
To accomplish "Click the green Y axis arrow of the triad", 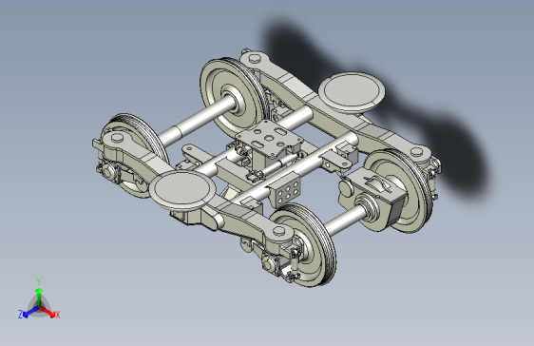I will pyautogui.click(x=39, y=297).
